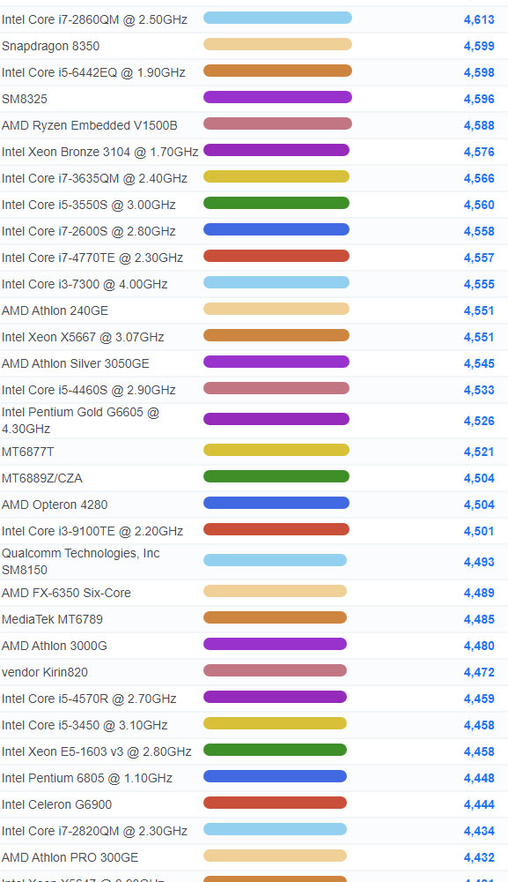
Task: Open Intel Xeon E5-1603 v3 @ 2.80GHz link
Action: pos(97,751)
